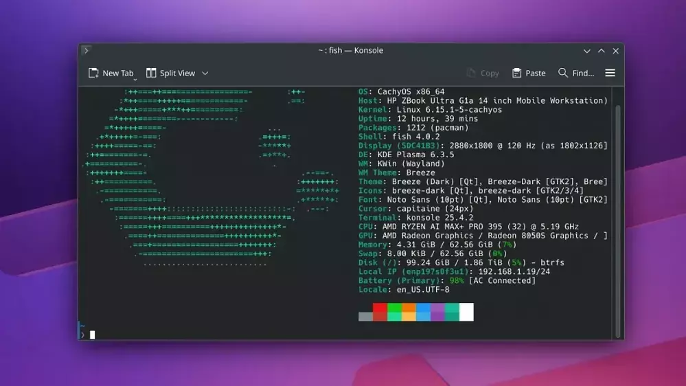Click the 'CachyOS x86_64' text

pos(411,91)
